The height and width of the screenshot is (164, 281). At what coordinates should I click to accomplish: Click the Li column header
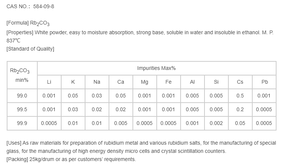pos(49,82)
